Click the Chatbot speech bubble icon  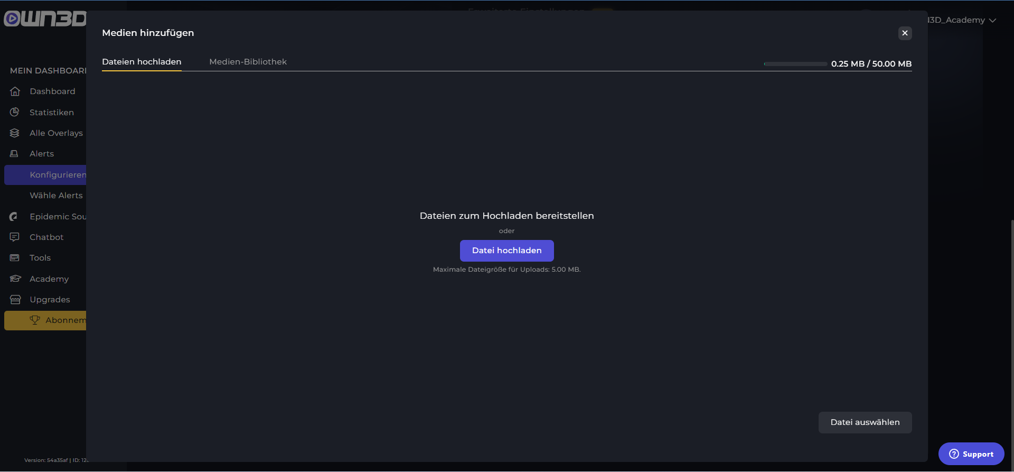(x=15, y=237)
